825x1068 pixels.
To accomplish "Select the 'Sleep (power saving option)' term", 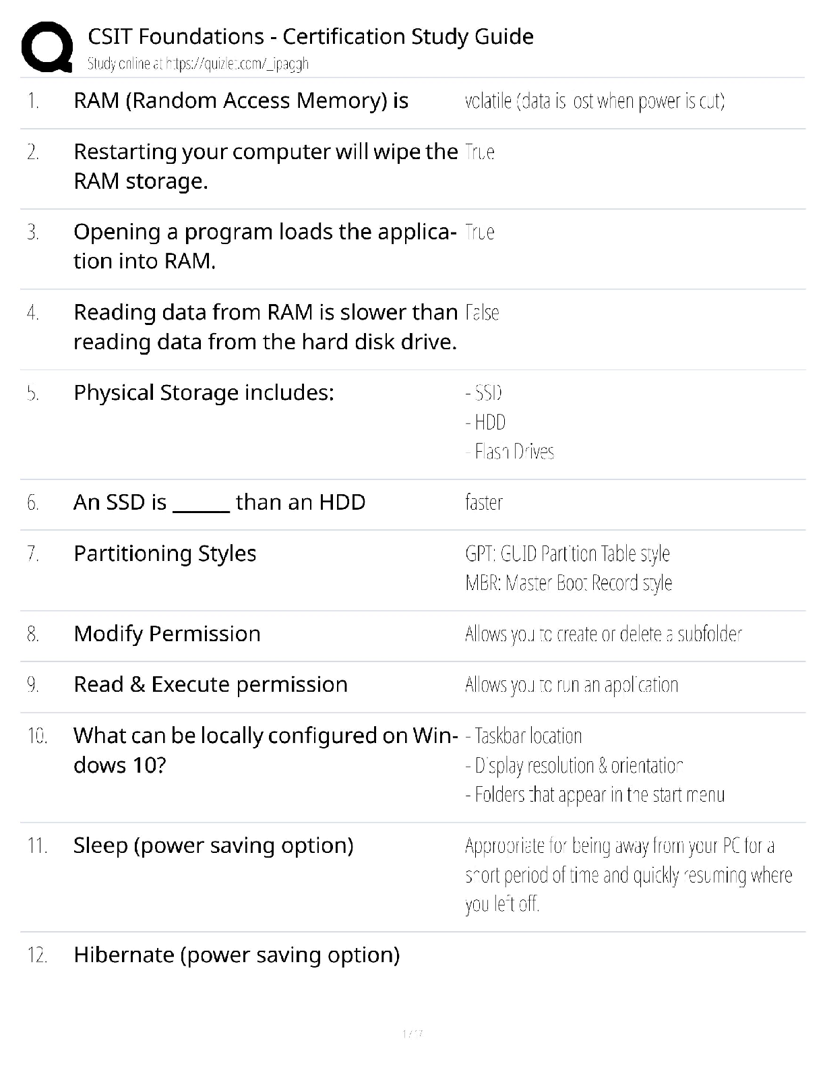I will tap(213, 845).
